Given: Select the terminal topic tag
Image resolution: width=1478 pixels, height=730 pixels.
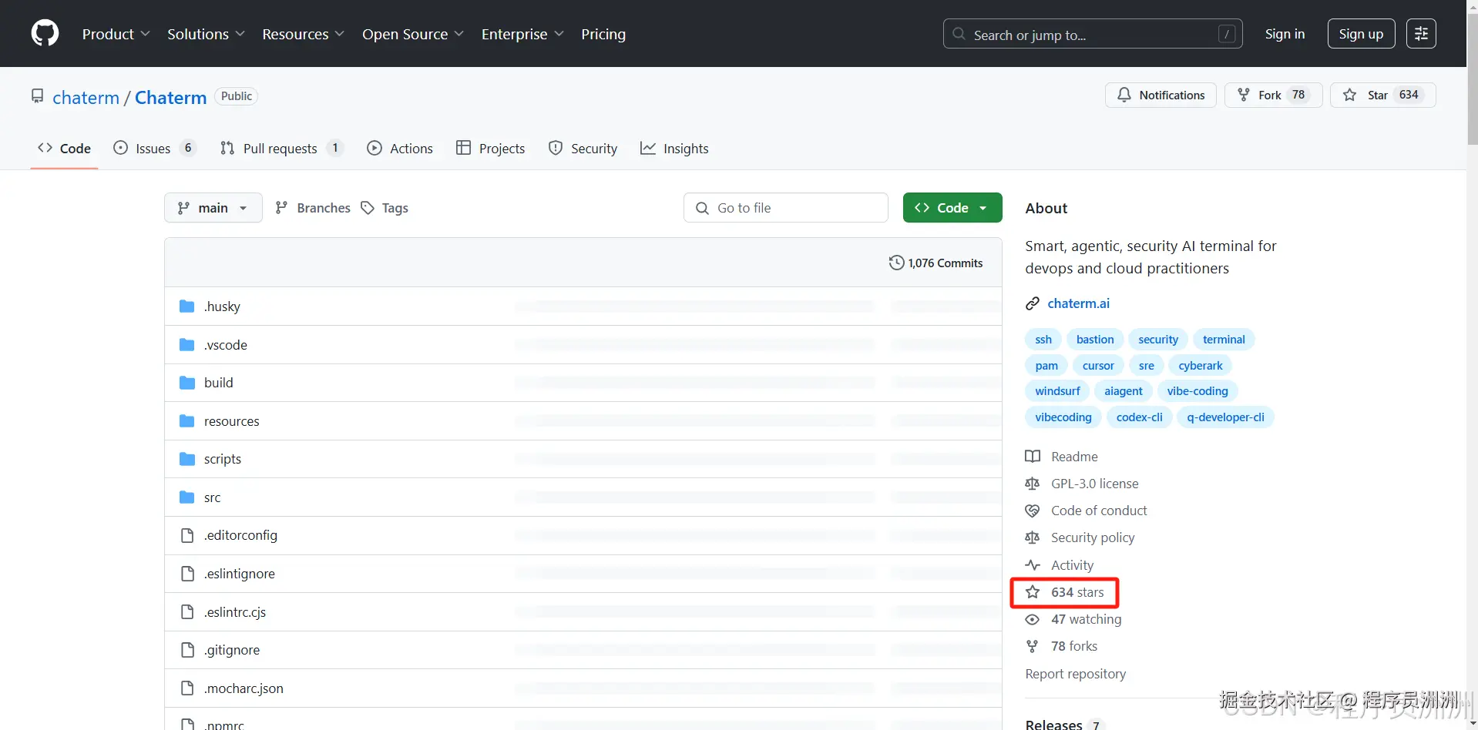Looking at the screenshot, I should click(1224, 340).
